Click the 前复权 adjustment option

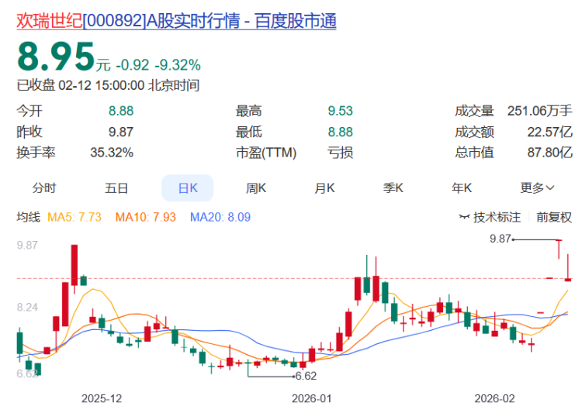click(x=554, y=217)
